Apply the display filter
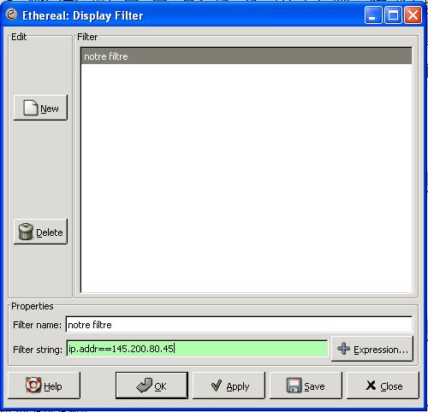Screen dimensions: 428x412 pos(229,386)
